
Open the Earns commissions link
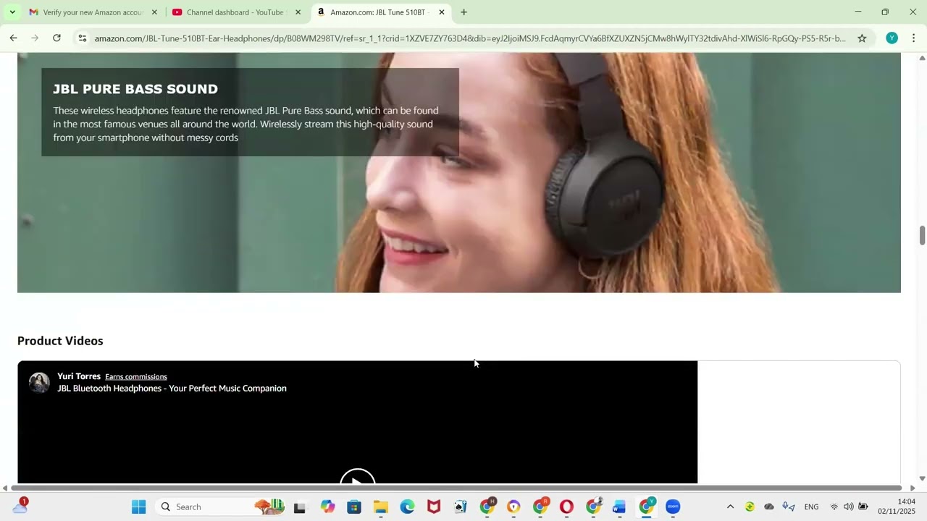tap(136, 377)
